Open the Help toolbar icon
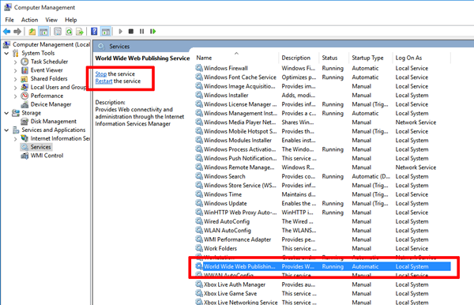This screenshot has height=305, width=474. point(94,32)
